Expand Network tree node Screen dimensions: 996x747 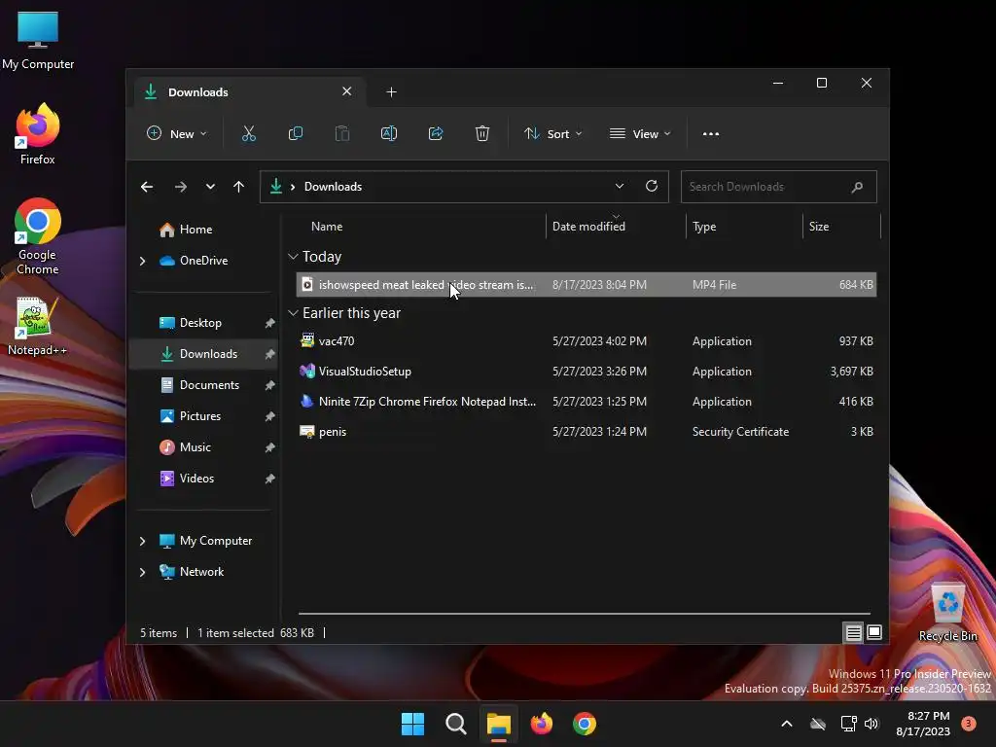click(x=142, y=572)
